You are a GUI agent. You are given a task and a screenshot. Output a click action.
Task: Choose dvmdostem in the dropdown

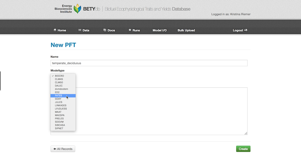click(61, 89)
